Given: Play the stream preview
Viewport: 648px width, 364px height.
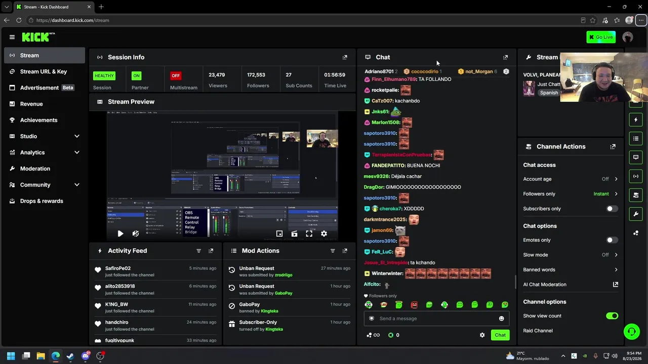Looking at the screenshot, I should 120,234.
